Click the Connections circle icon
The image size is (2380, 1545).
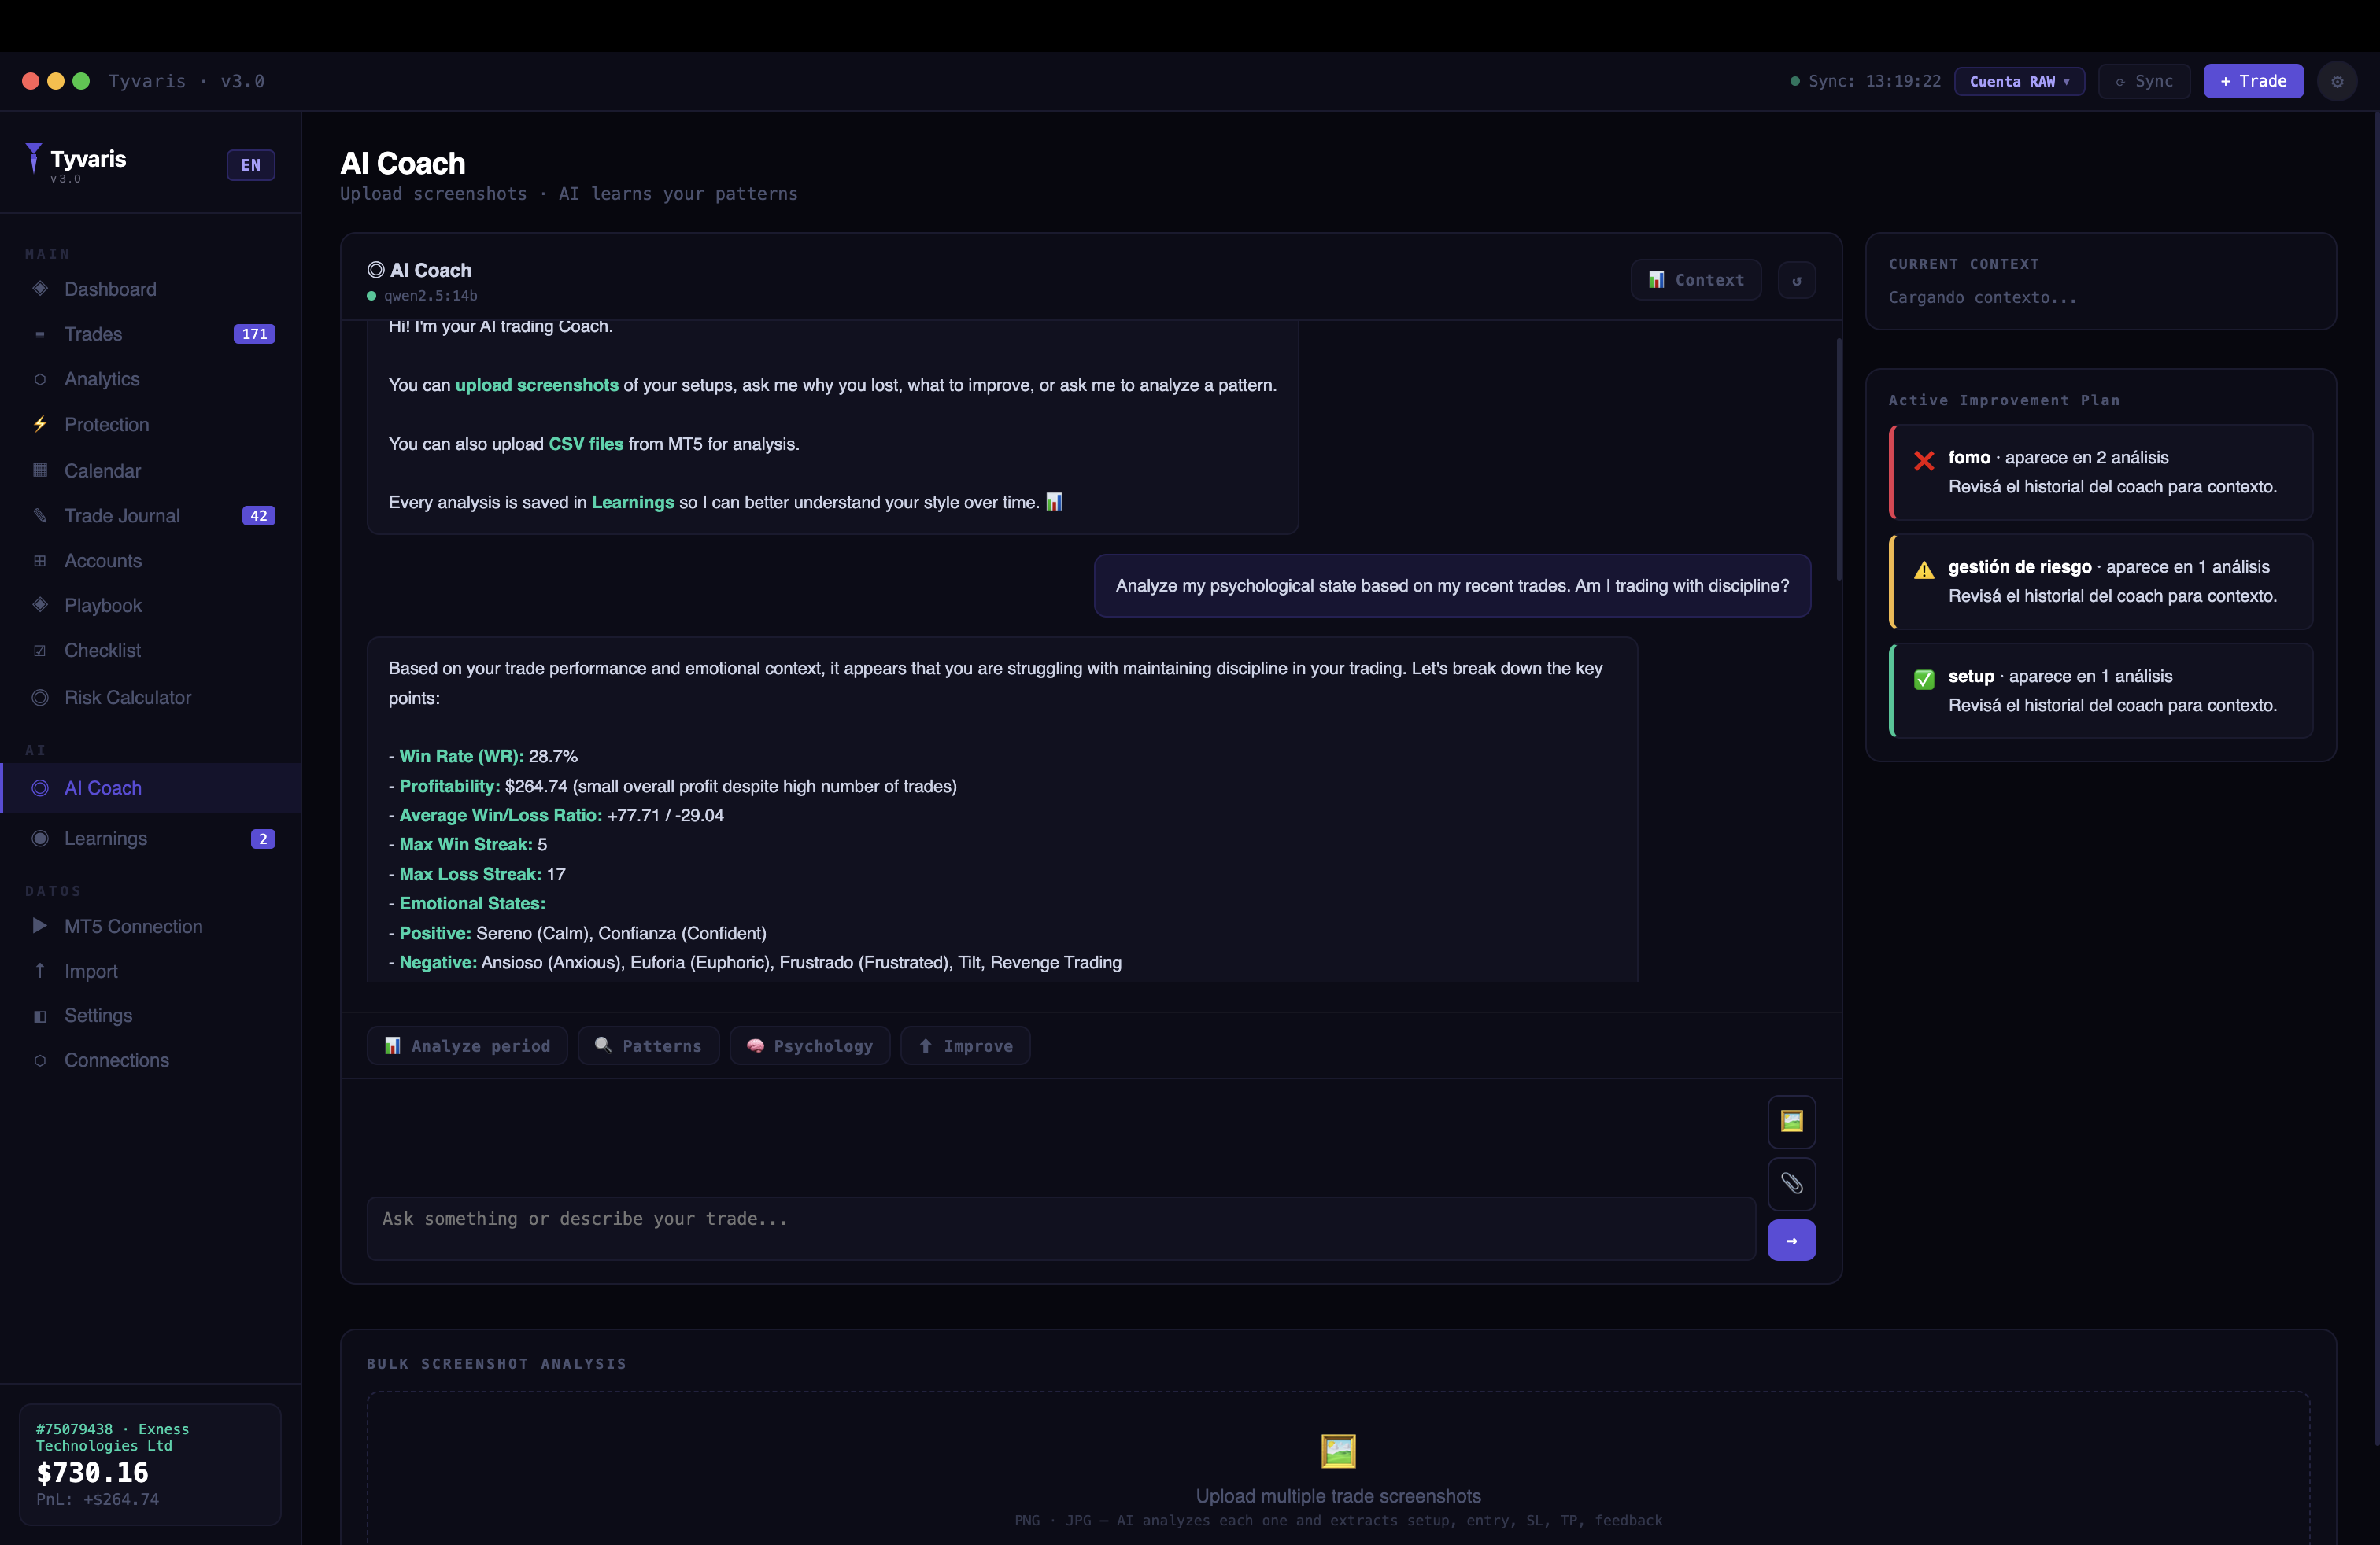point(40,1060)
